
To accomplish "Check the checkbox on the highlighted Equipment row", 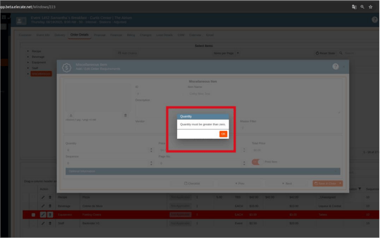I will coord(33,214).
